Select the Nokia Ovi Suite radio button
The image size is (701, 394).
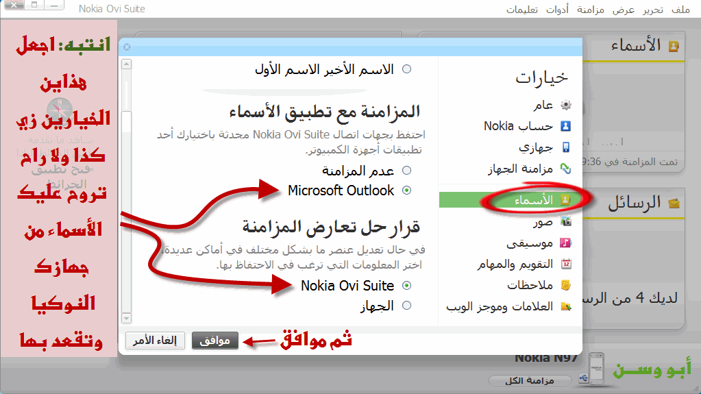tap(406, 285)
